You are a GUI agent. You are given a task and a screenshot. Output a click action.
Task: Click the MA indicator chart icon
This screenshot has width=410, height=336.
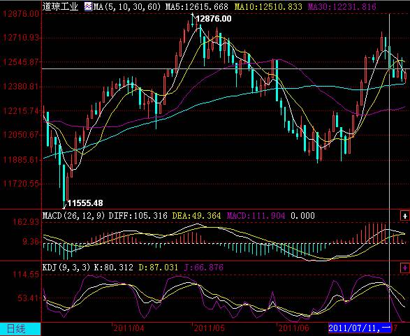pyautogui.click(x=88, y=6)
